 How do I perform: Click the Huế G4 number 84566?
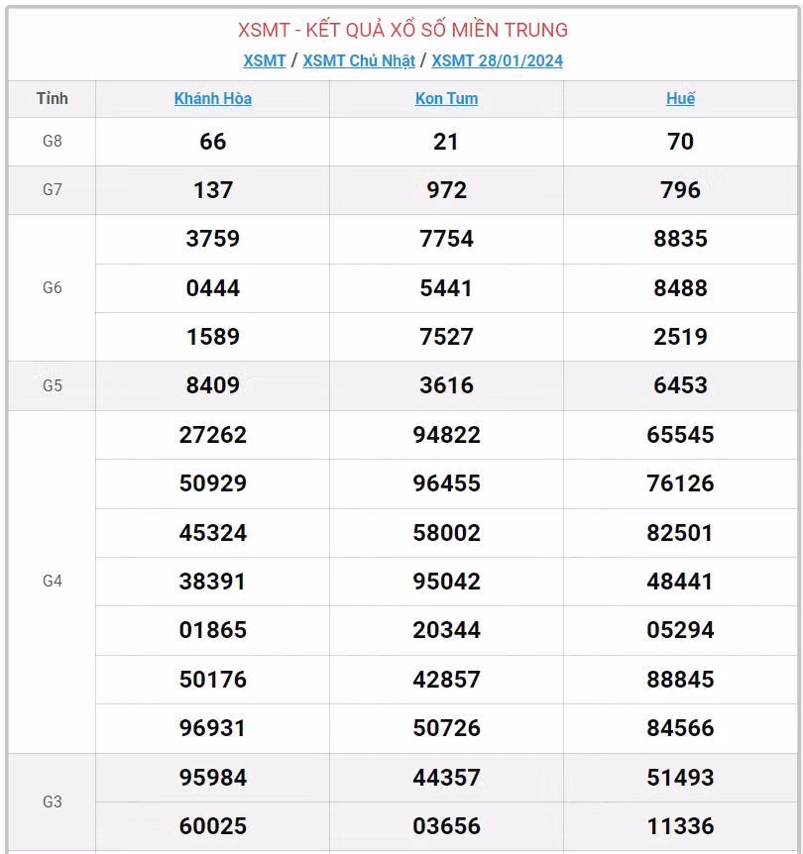tap(680, 728)
